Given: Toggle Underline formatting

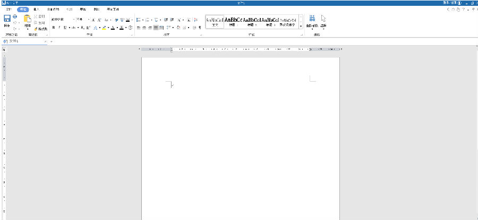Looking at the screenshot, I should (x=65, y=28).
